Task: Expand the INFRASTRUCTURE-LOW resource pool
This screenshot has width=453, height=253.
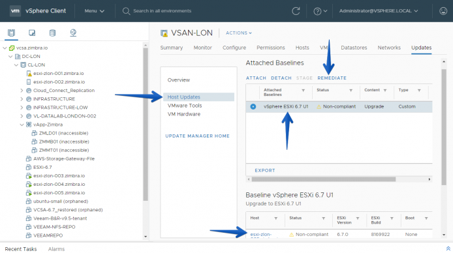Action: [22, 108]
